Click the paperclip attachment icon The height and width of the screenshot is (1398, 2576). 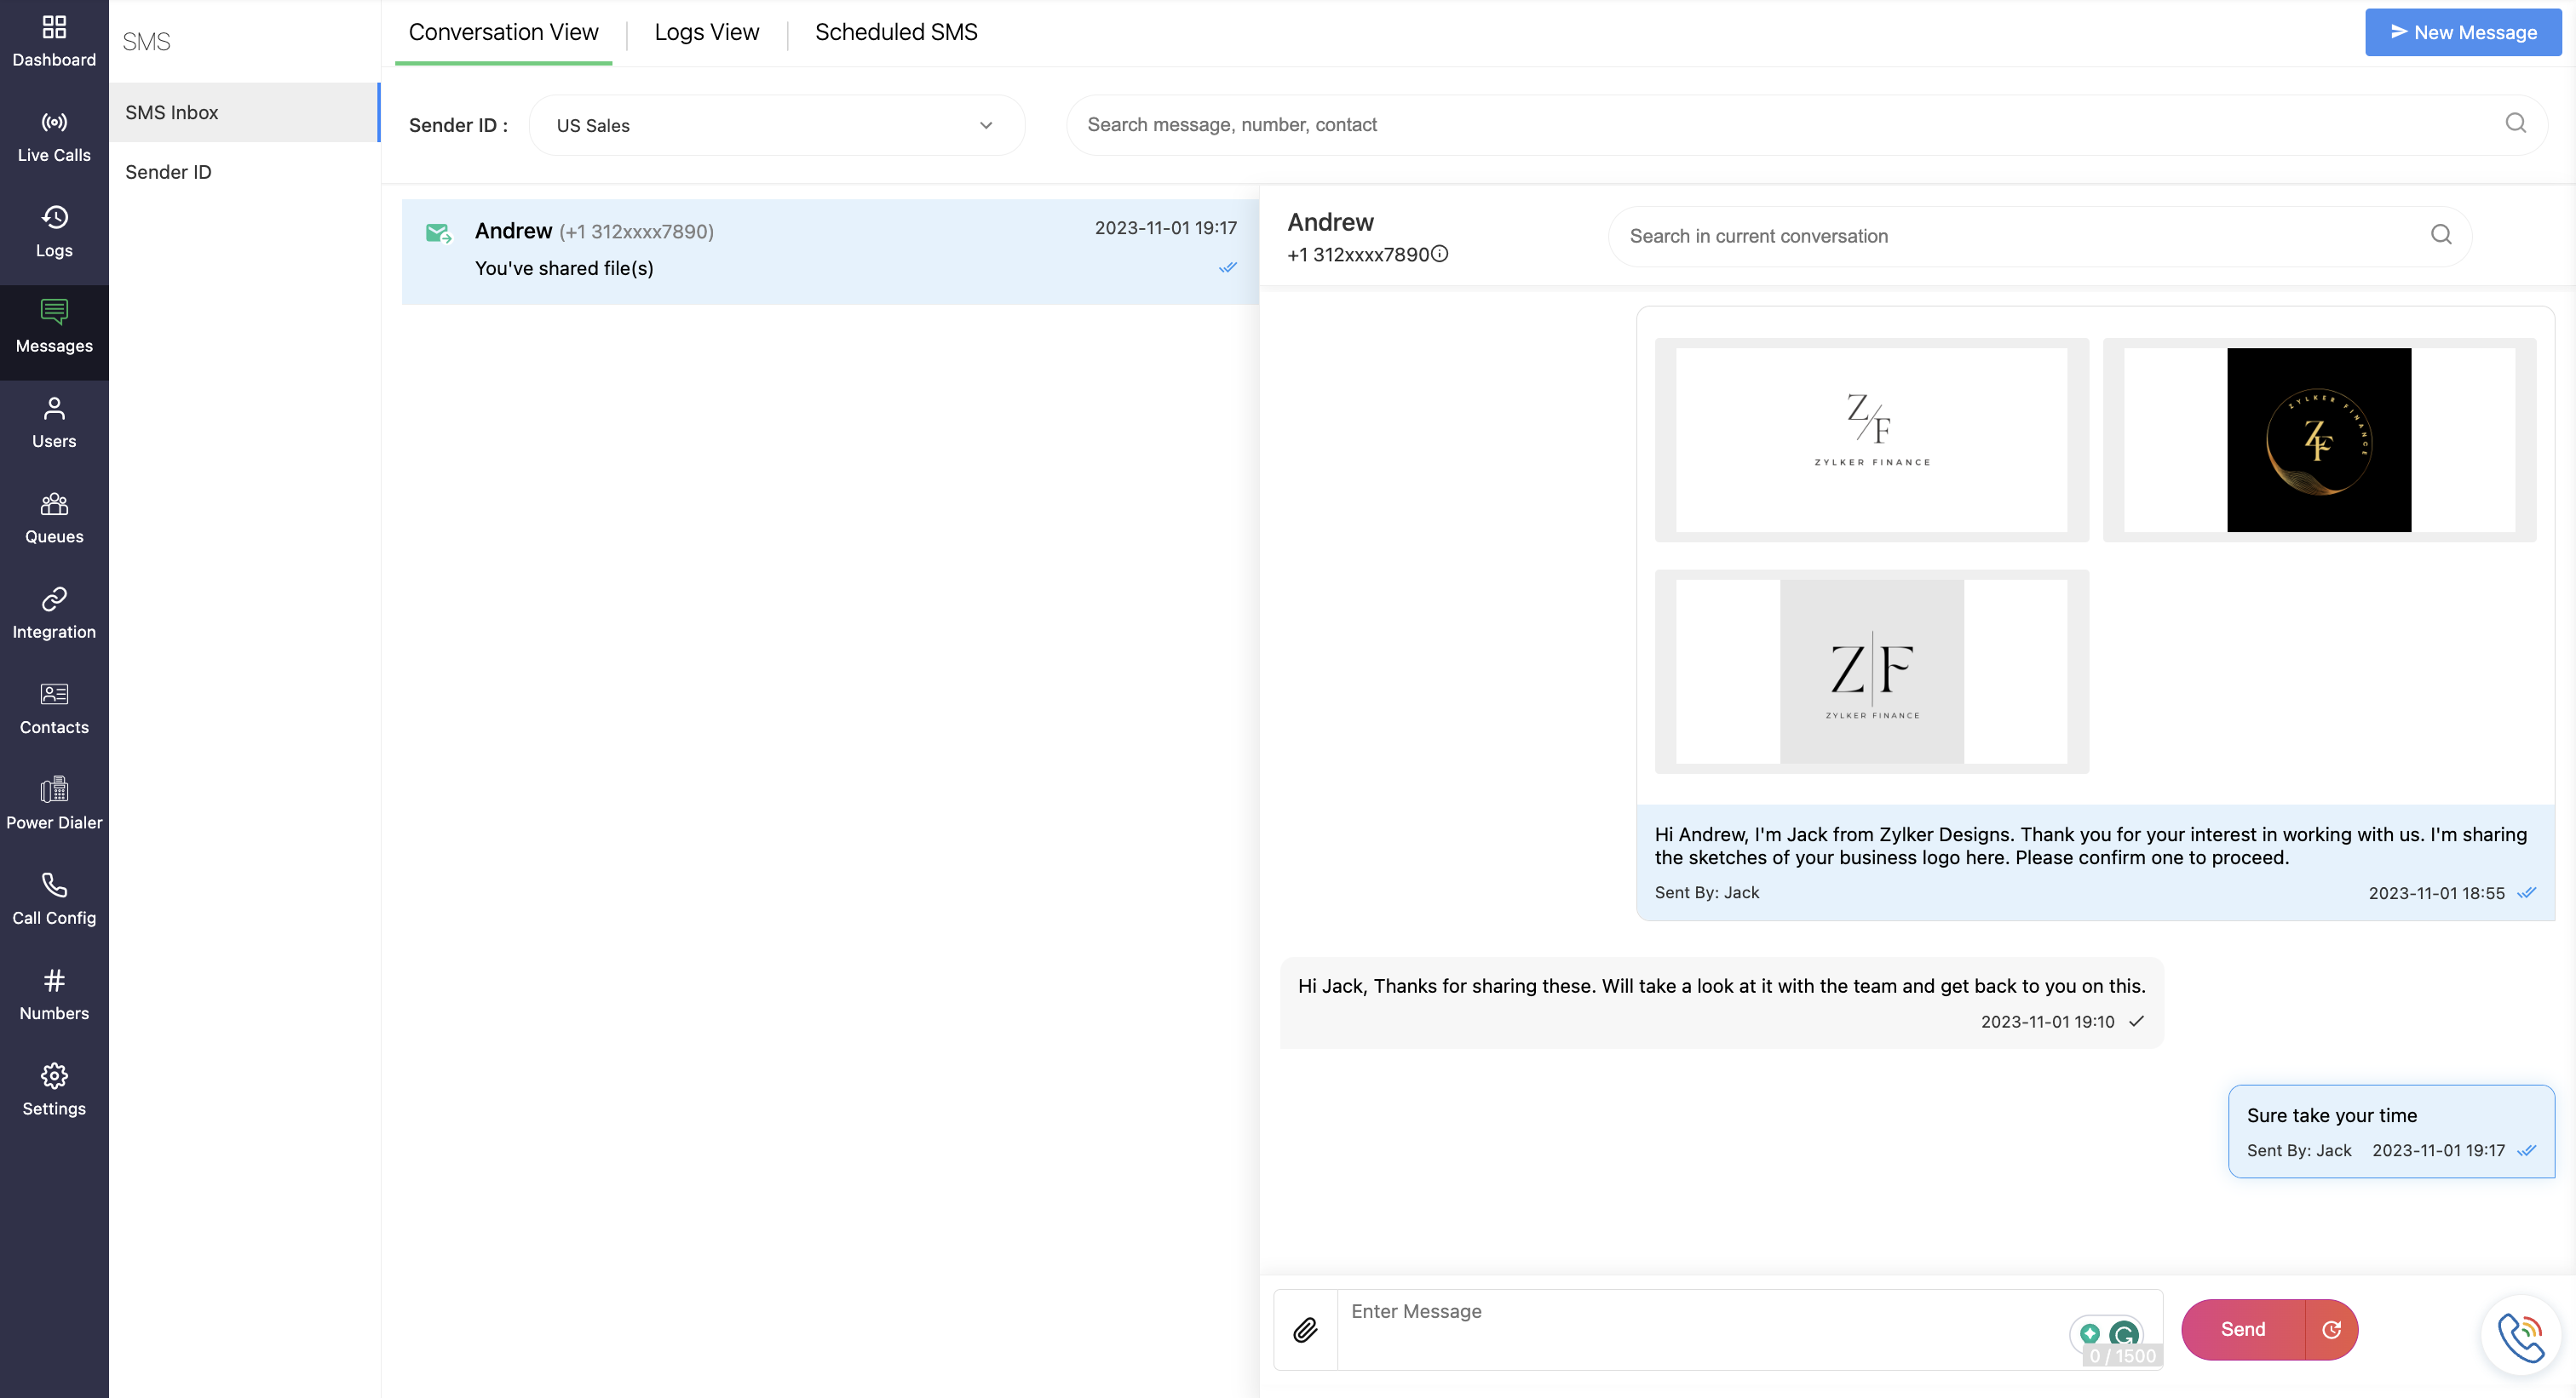pos(1305,1330)
